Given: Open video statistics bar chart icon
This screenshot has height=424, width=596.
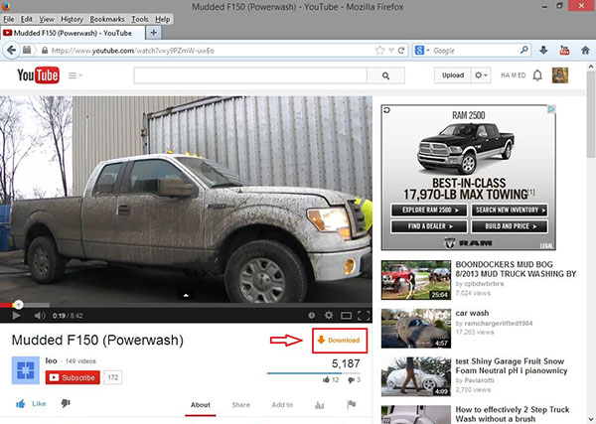Looking at the screenshot, I should pos(319,405).
